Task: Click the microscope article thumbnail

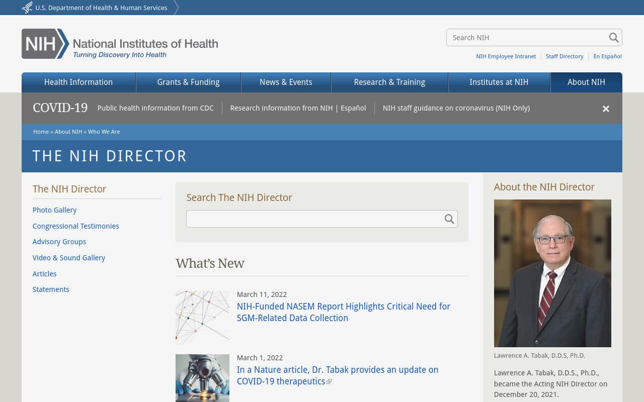Action: tap(202, 378)
